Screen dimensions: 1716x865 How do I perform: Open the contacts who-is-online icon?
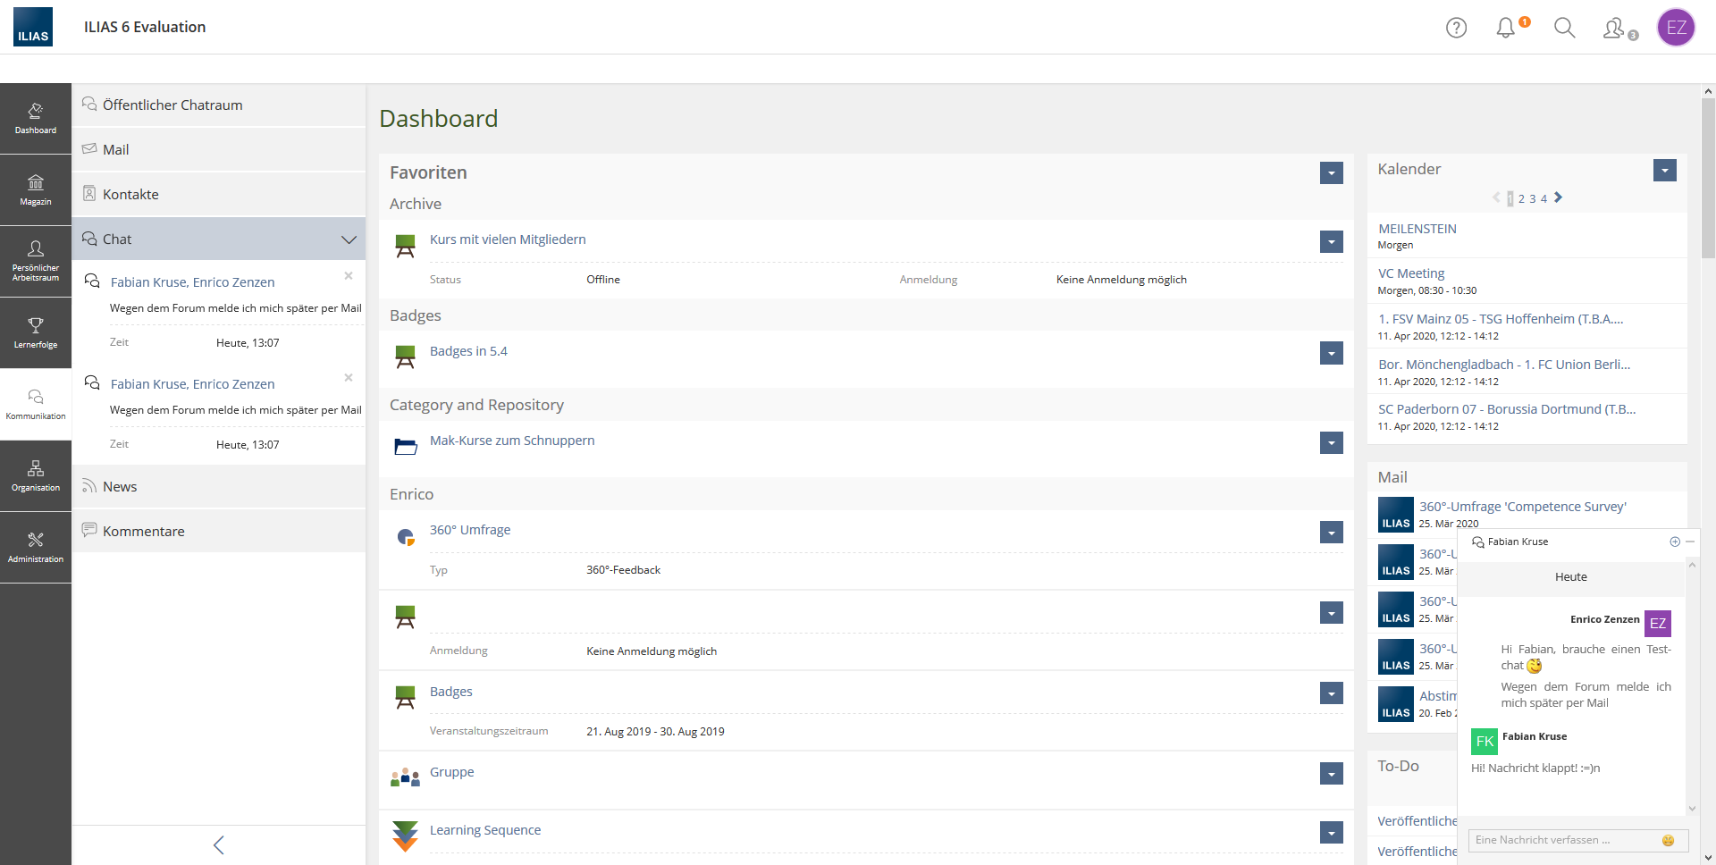(x=1614, y=29)
